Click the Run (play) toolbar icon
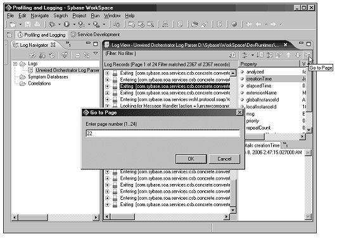Image resolution: width=337 pixels, height=239 pixels. [x=67, y=24]
